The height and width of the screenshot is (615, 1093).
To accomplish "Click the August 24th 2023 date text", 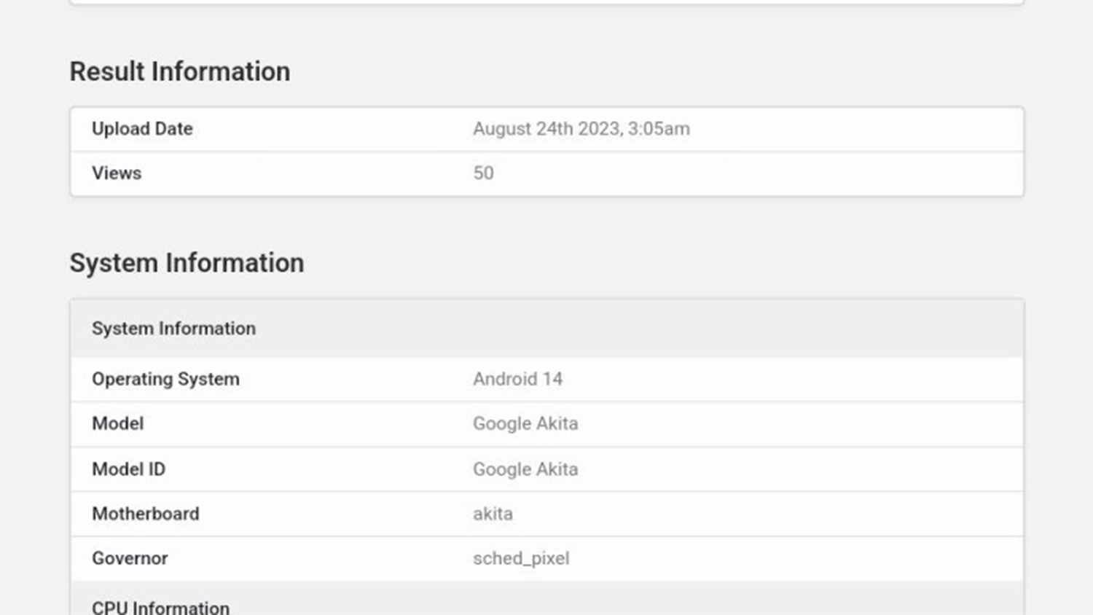I will coord(546,129).
